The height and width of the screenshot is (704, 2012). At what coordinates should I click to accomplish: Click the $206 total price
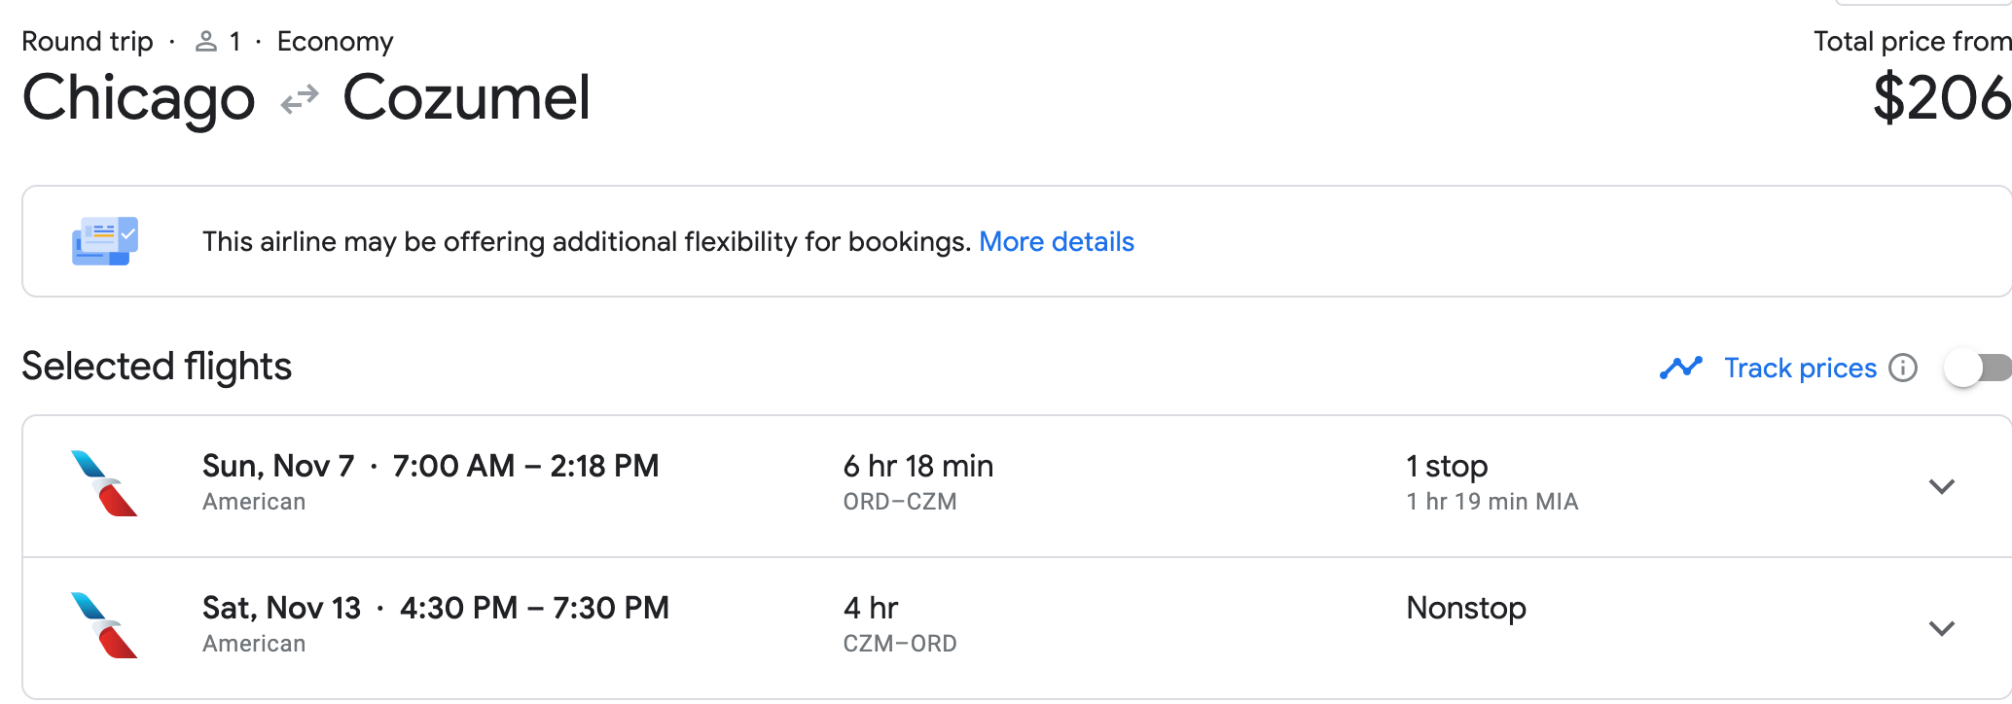tap(1940, 98)
